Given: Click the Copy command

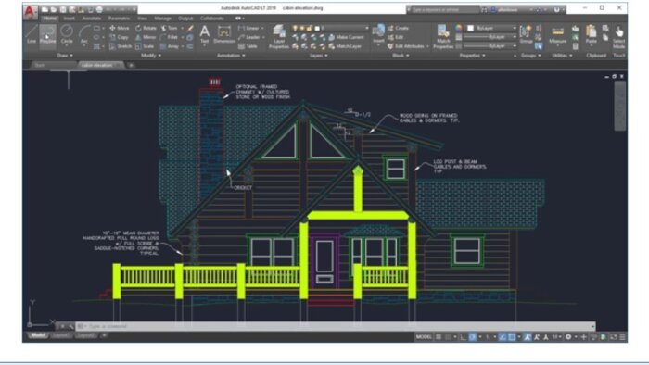Looking at the screenshot, I should click(119, 37).
